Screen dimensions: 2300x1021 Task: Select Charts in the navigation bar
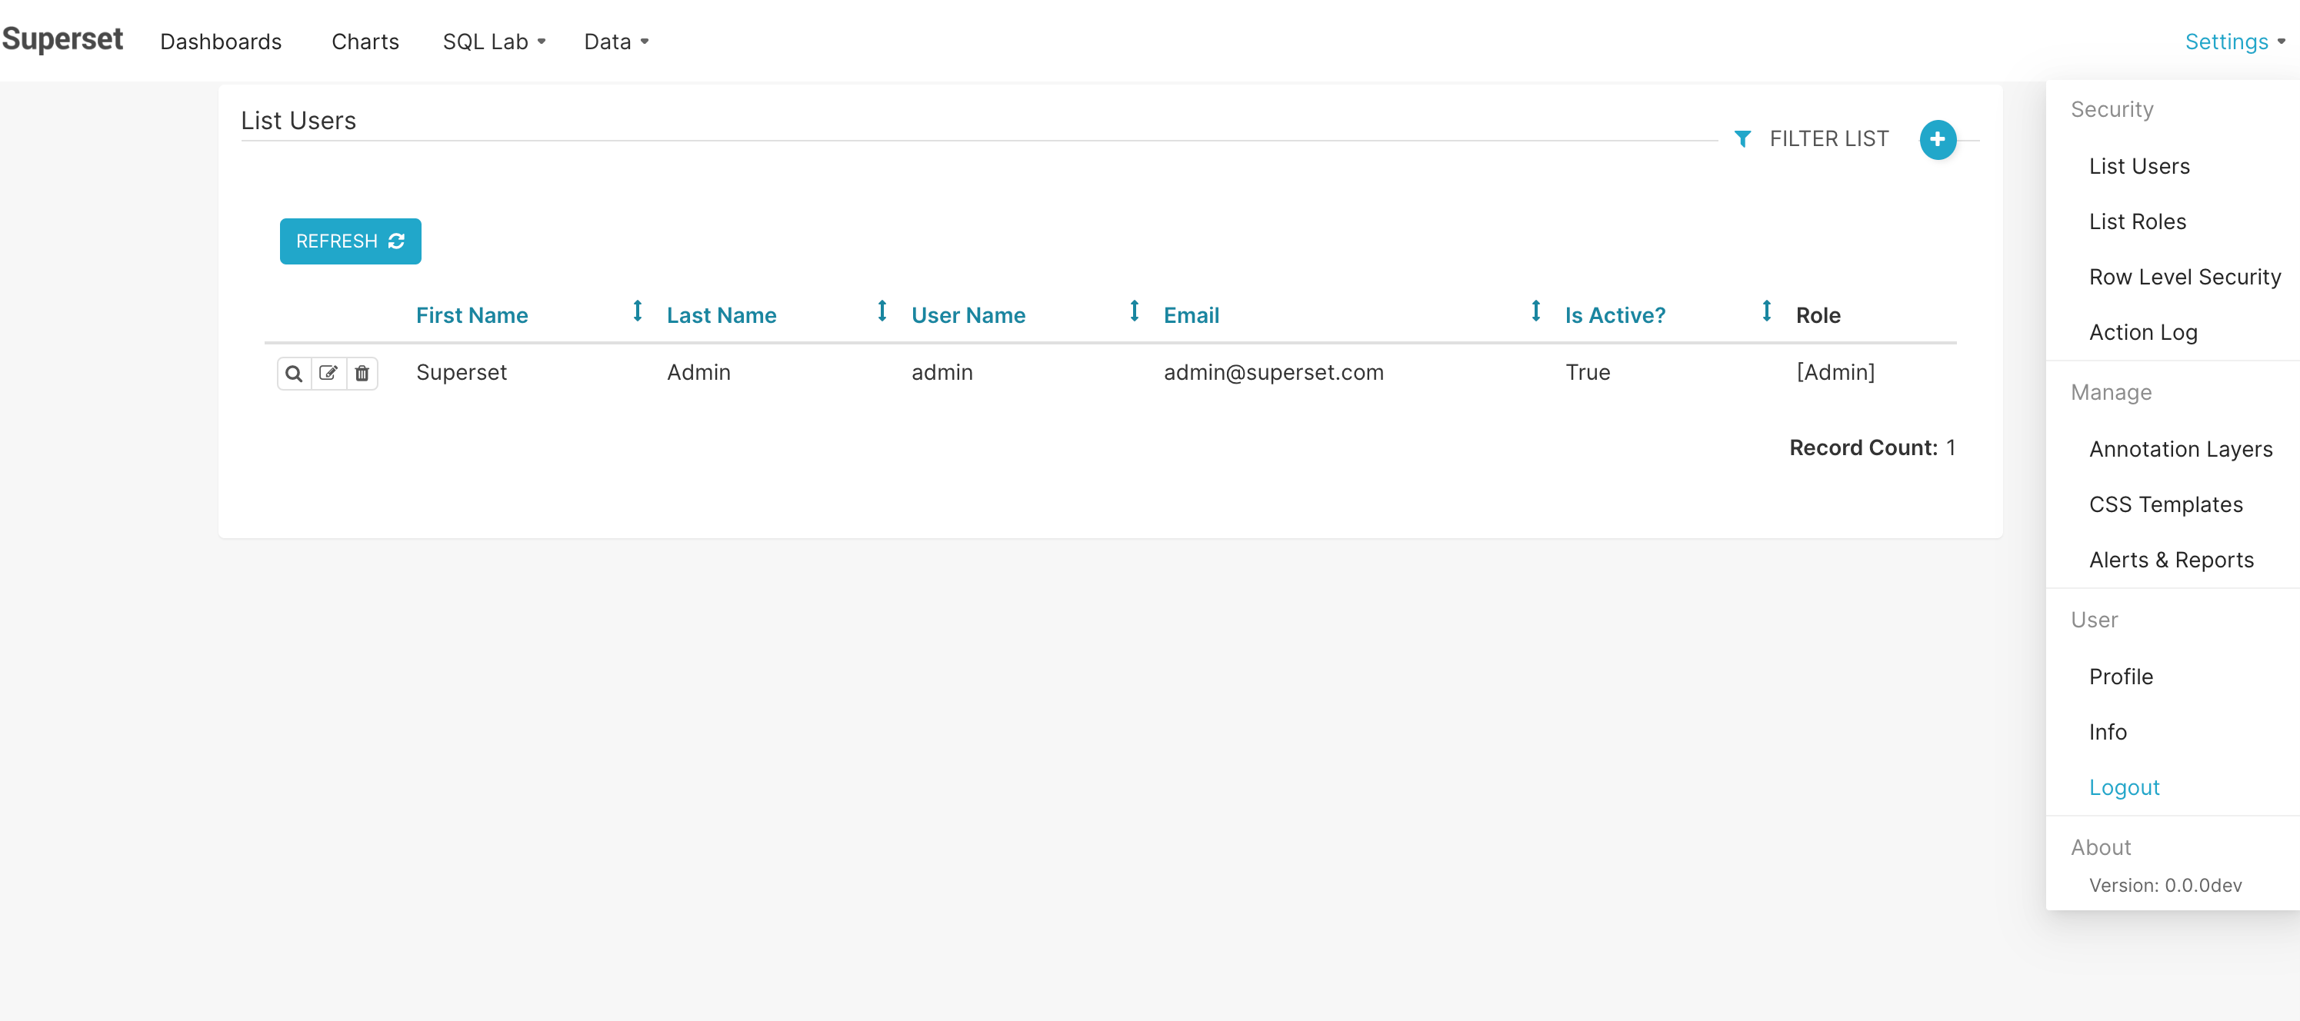365,41
